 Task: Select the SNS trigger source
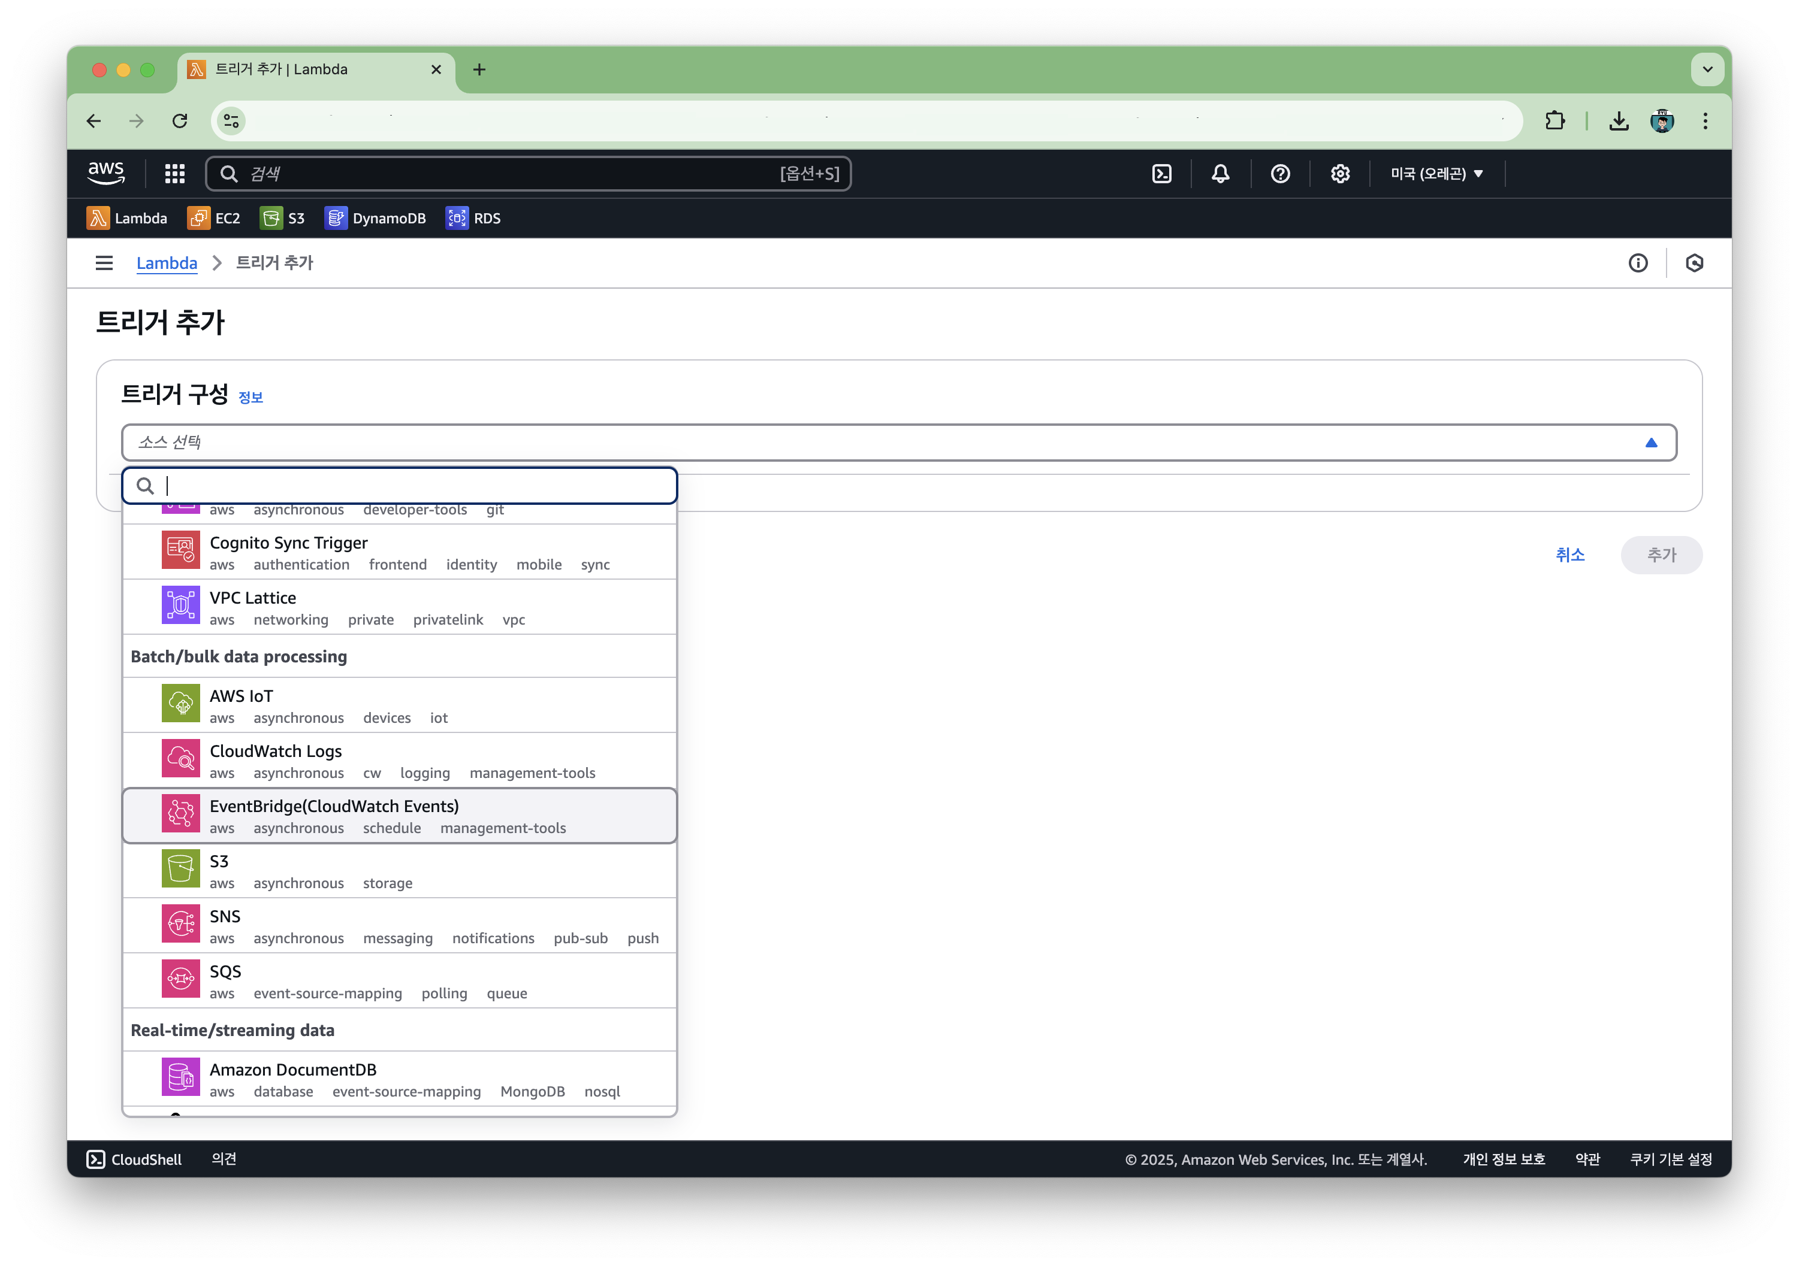400,925
